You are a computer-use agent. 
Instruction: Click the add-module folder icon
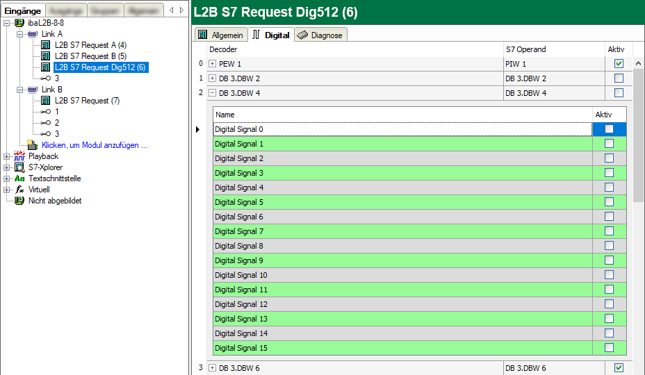pos(33,144)
